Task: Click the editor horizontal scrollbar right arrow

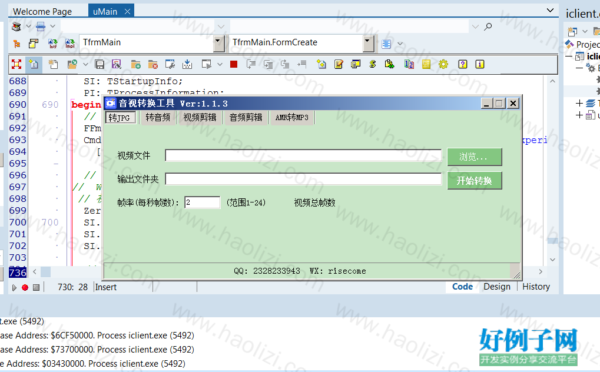Action: coord(541,271)
